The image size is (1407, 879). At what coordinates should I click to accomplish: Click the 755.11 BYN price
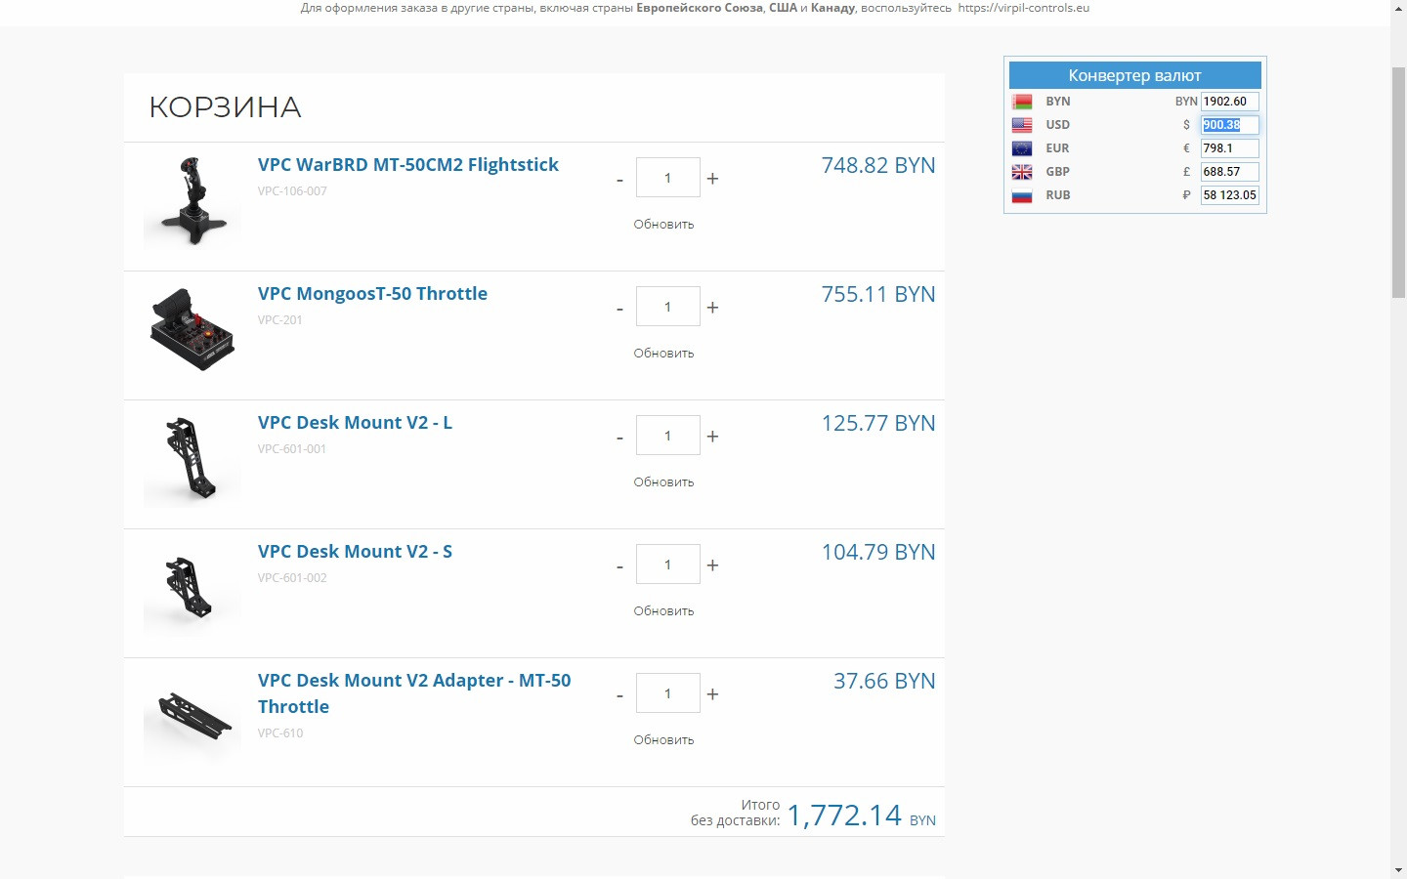tap(878, 294)
